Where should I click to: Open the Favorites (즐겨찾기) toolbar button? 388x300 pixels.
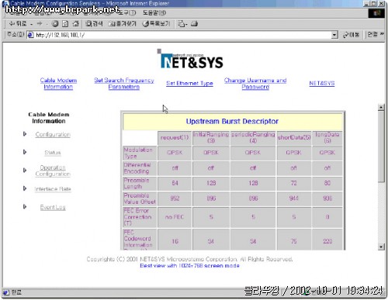click(x=122, y=24)
